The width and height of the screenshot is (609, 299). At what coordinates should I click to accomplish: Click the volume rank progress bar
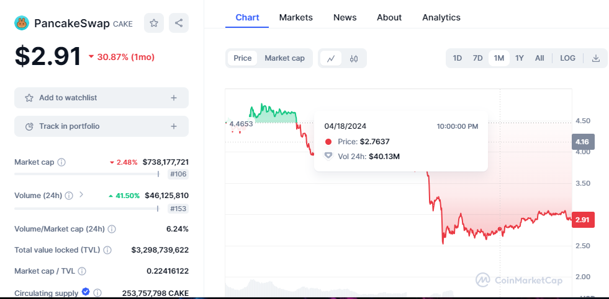(87, 209)
